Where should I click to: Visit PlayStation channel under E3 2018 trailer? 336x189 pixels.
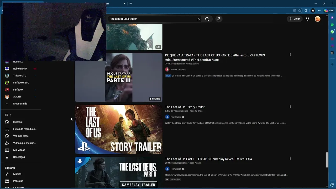click(176, 169)
